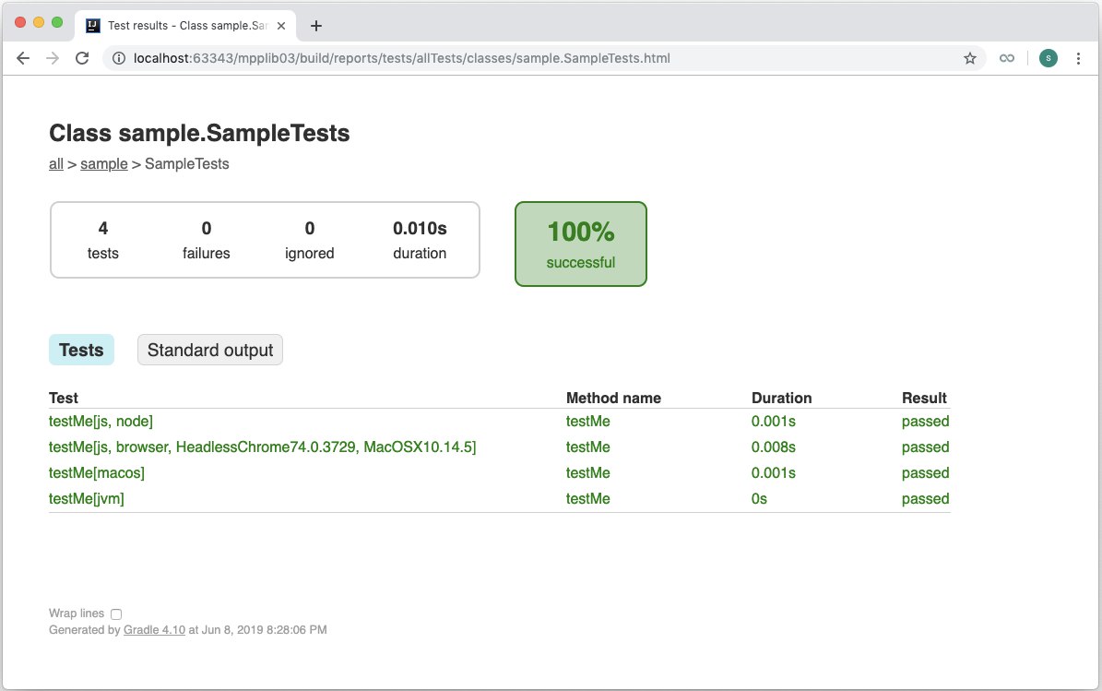Screen dimensions: 1102x691
Task: Click the 0.008s duration value
Action: (773, 447)
